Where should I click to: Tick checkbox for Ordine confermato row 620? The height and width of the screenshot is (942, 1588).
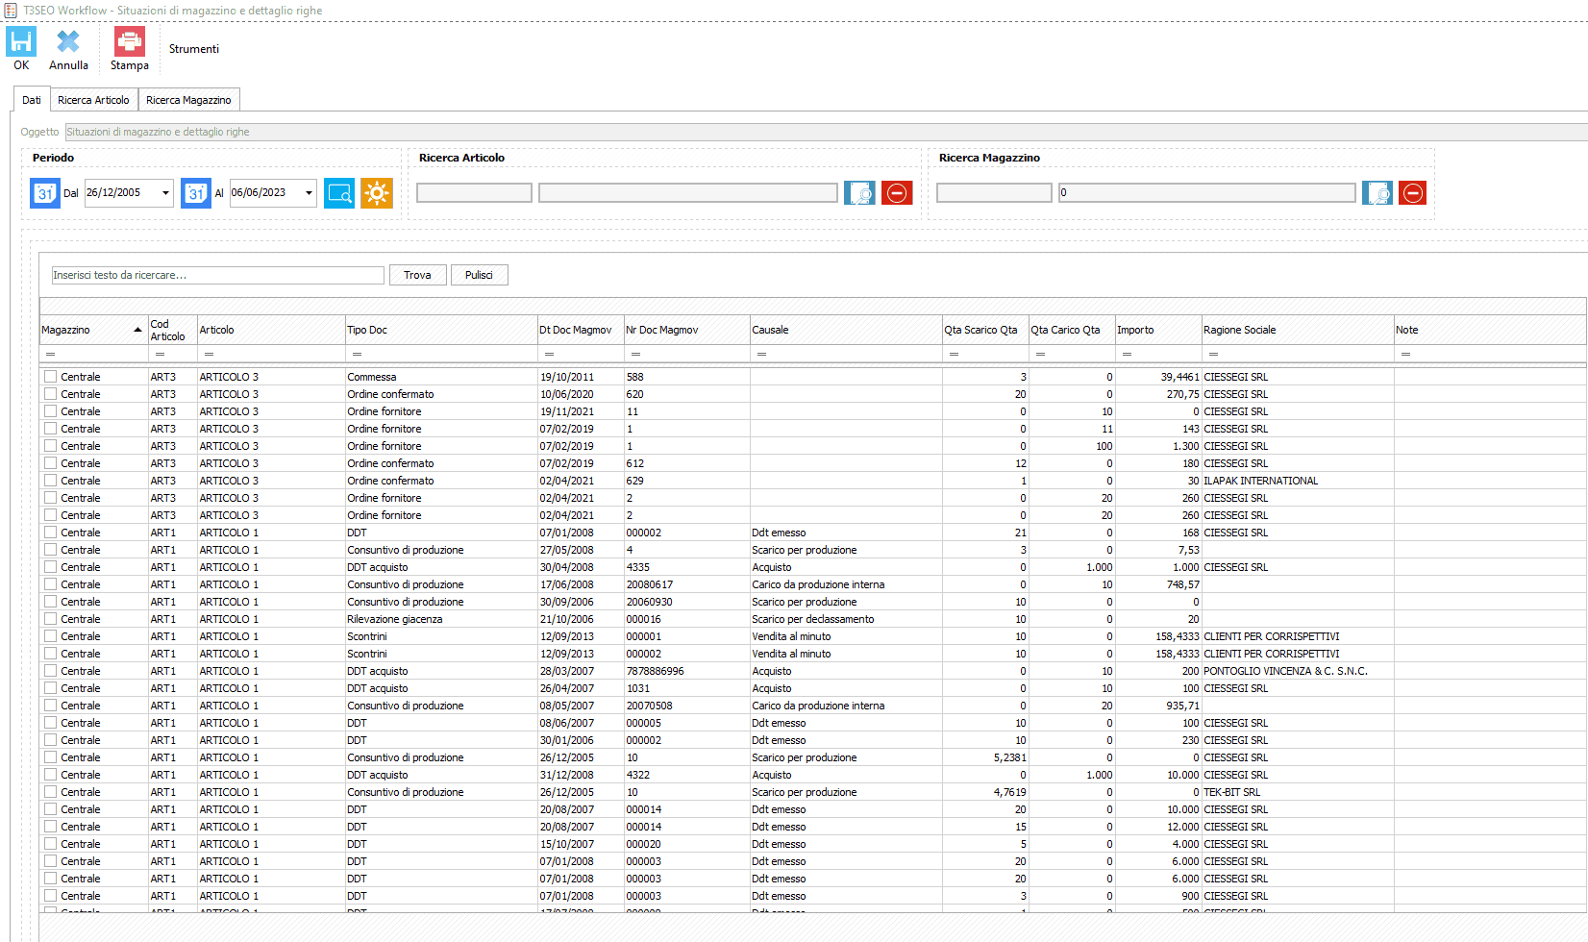coord(50,394)
